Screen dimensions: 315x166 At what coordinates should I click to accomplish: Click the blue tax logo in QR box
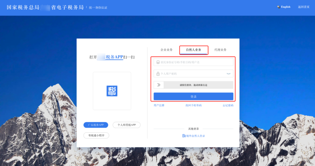(112, 91)
